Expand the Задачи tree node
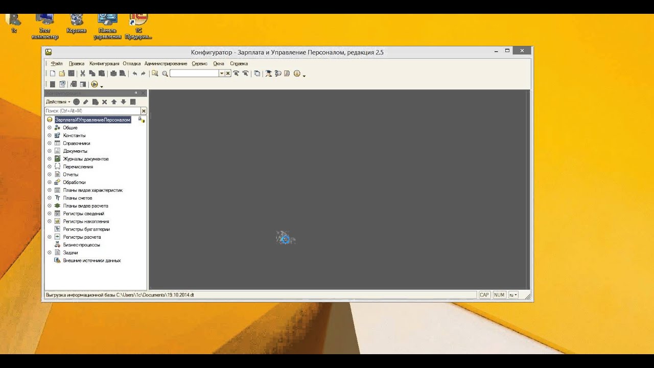 click(50, 252)
